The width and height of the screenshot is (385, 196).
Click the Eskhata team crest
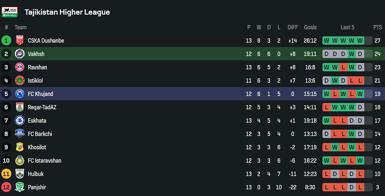coord(20,121)
